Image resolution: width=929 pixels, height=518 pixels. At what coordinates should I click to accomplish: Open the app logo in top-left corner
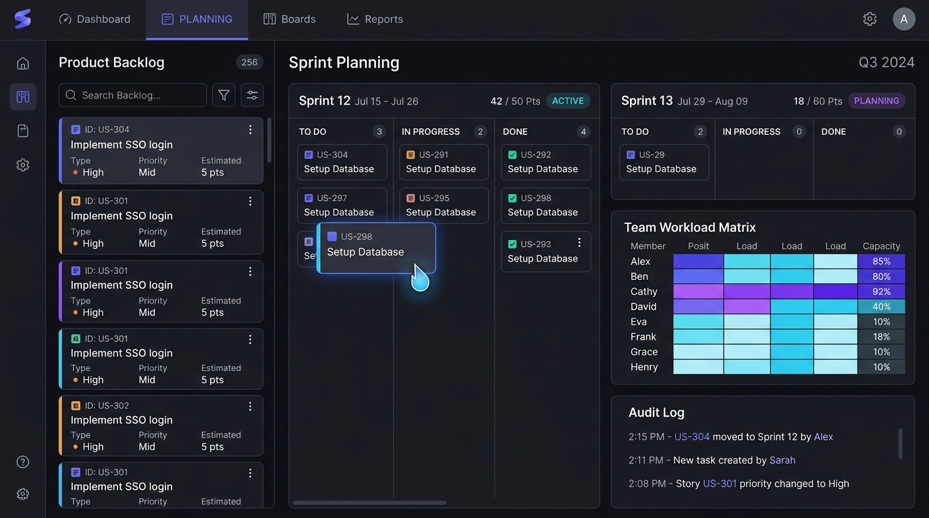tap(23, 19)
